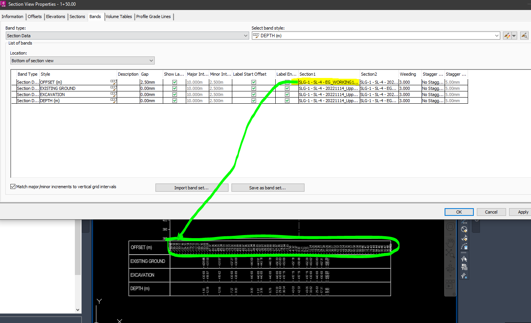Open the Band type dropdown
This screenshot has height=323, width=531.
pos(246,35)
